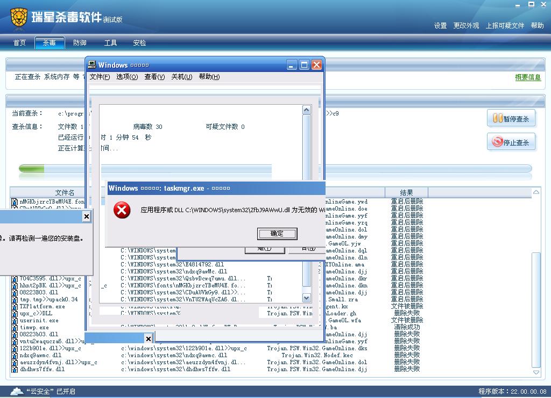Click file icon of hhnt2pBK.dll row
This screenshot has width=551, height=398.
click(x=15, y=286)
